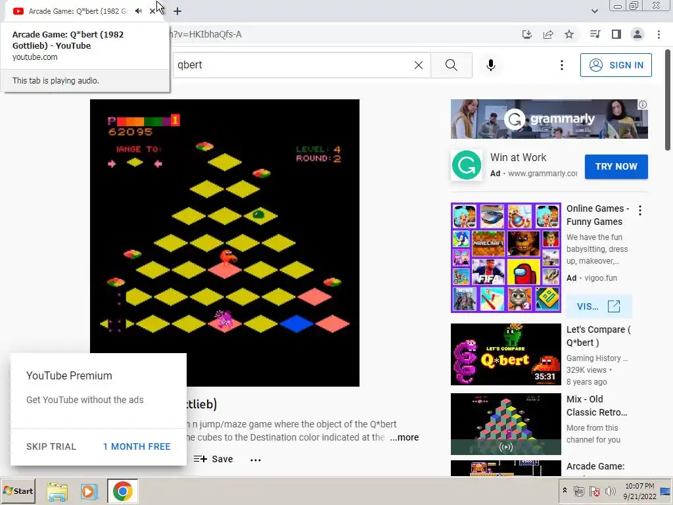Click the VISIT button on vigoo ad
Viewport: 673px width, 505px height.
[599, 306]
